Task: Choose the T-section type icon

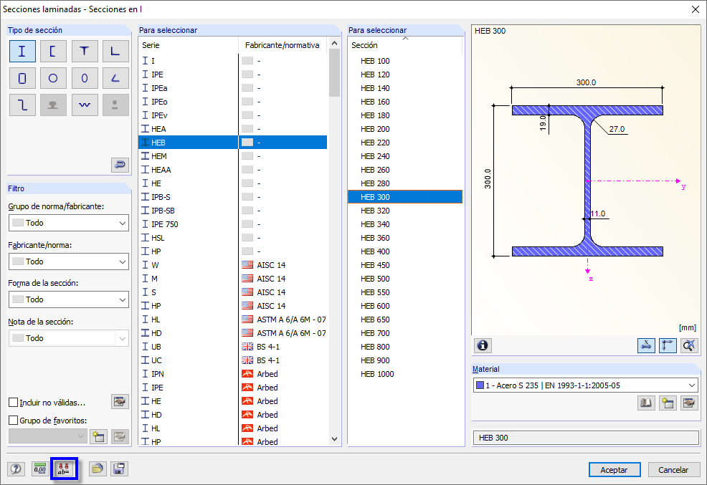Action: point(85,52)
